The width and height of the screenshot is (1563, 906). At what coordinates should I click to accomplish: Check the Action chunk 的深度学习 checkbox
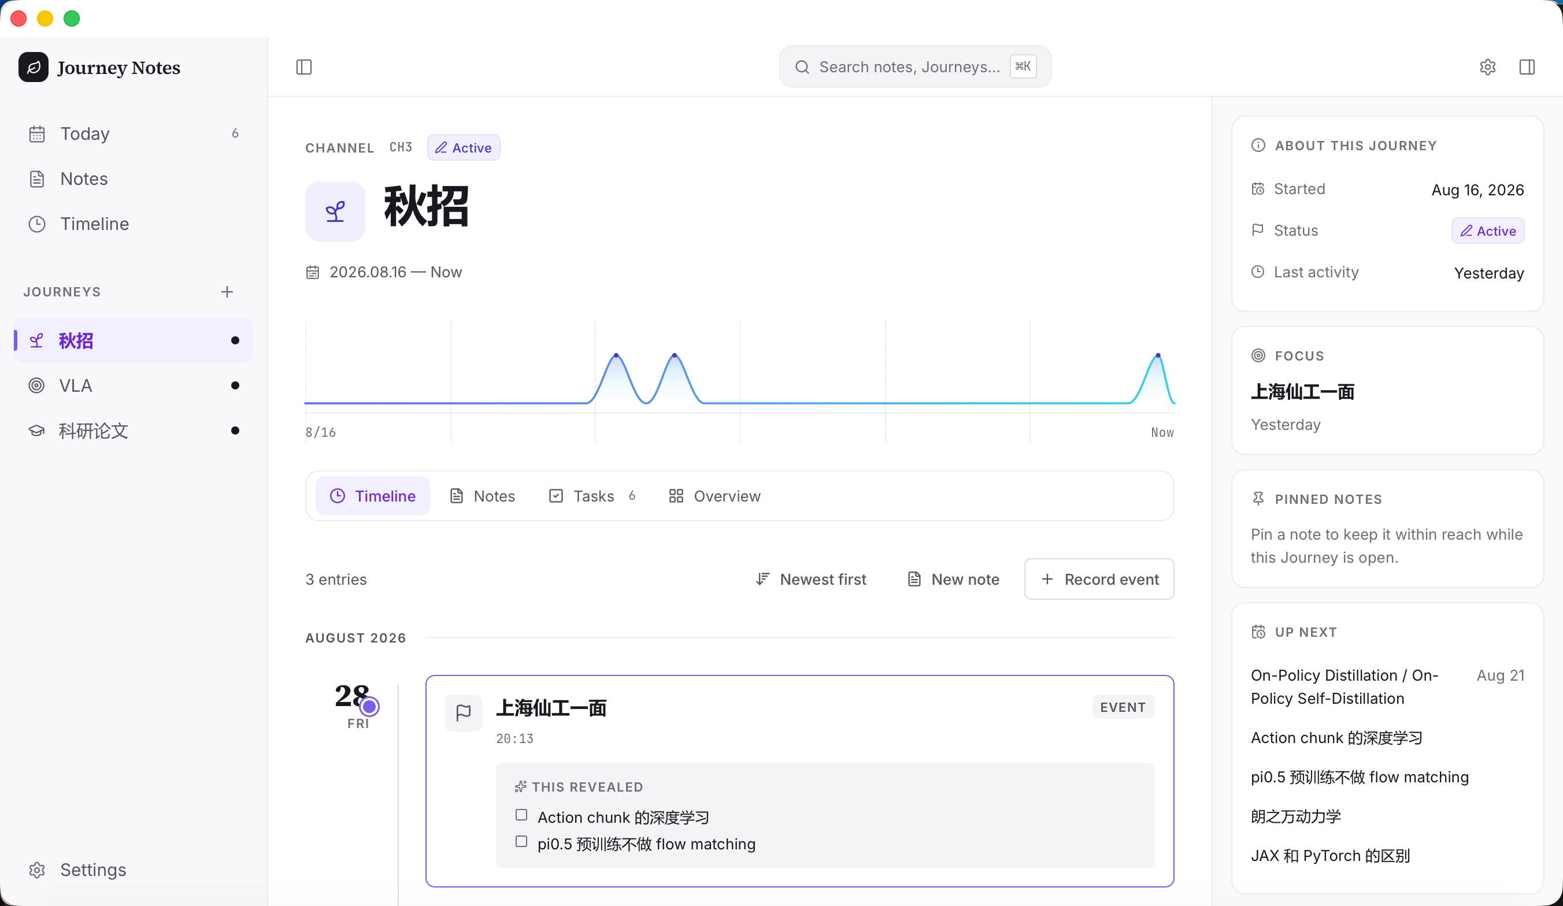[521, 815]
